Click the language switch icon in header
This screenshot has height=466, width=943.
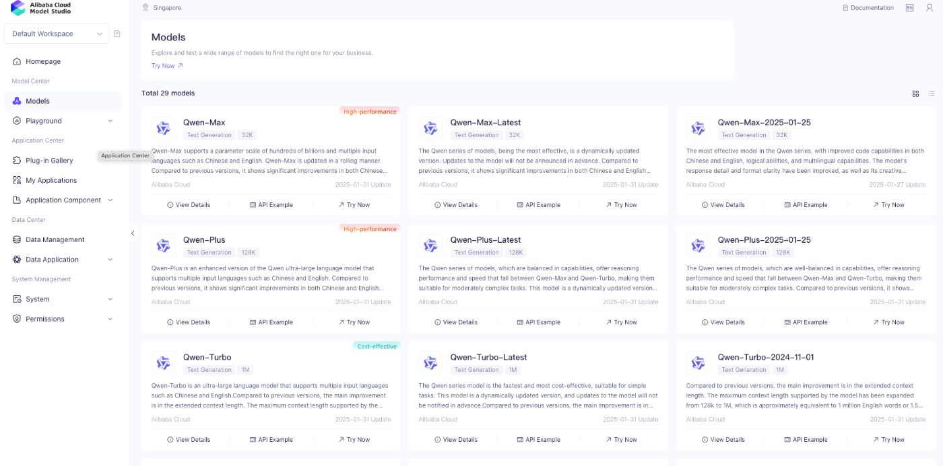point(910,7)
